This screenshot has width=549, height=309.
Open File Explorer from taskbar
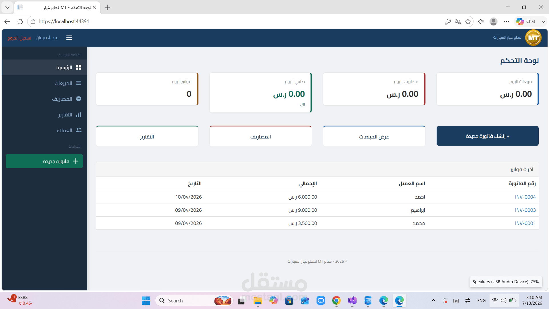(x=258, y=301)
